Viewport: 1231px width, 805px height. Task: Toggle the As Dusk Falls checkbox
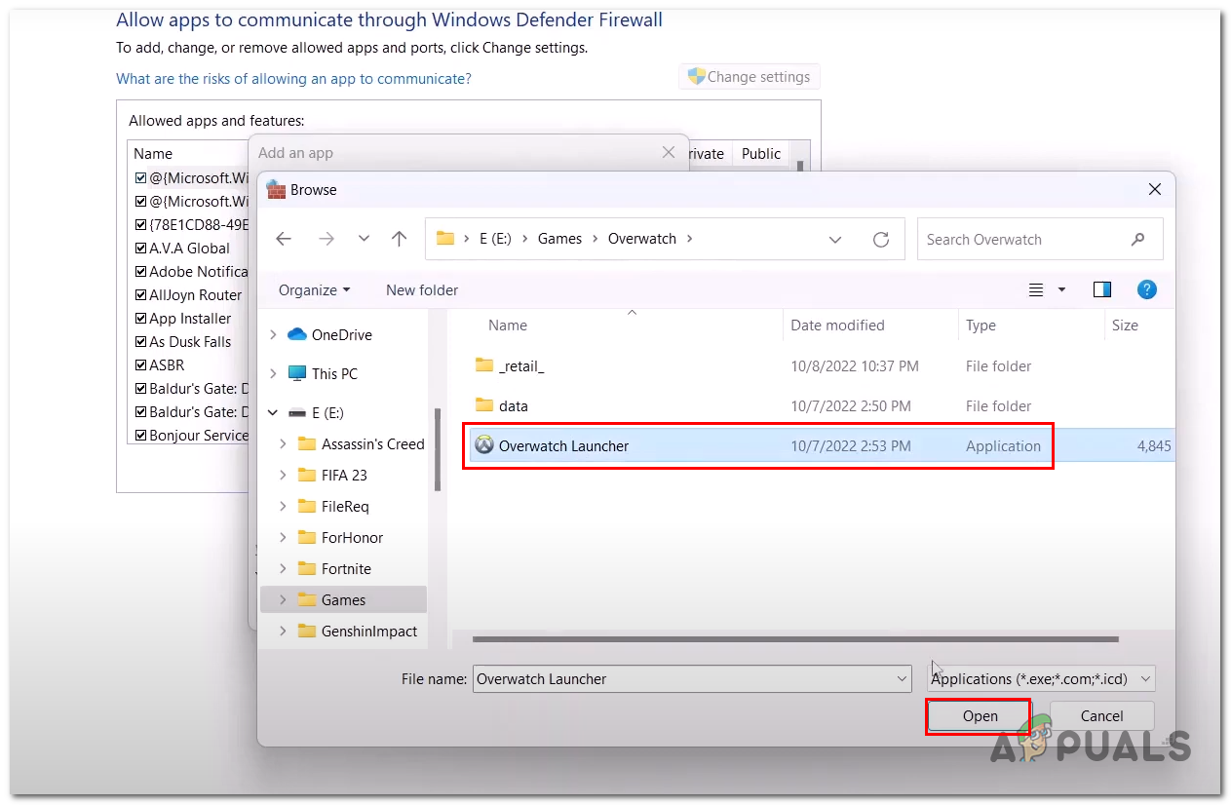[x=140, y=341]
